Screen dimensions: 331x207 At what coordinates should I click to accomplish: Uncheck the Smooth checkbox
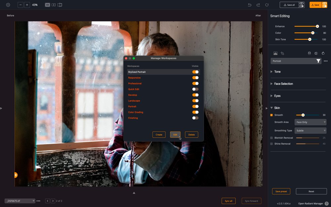[x=271, y=115]
